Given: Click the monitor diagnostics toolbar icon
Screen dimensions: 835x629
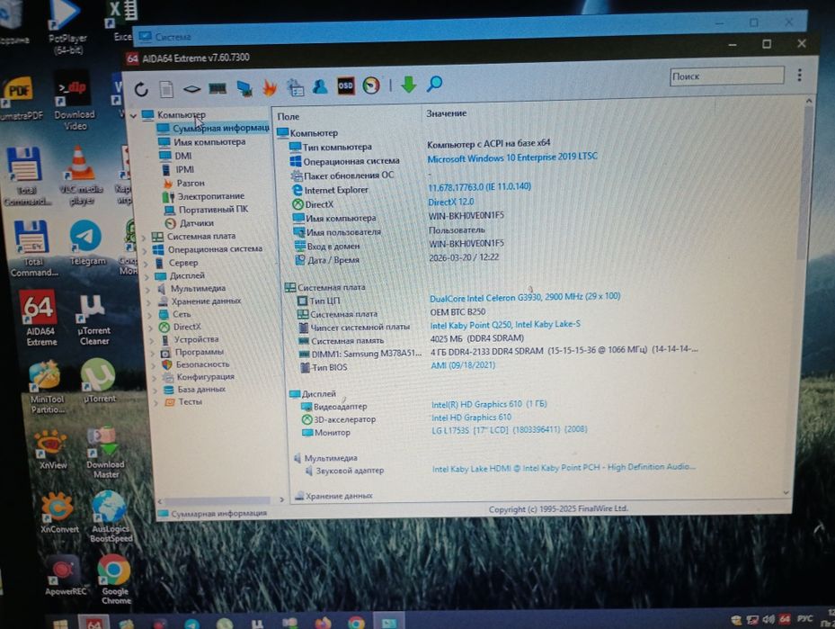Looking at the screenshot, I should click(x=244, y=88).
